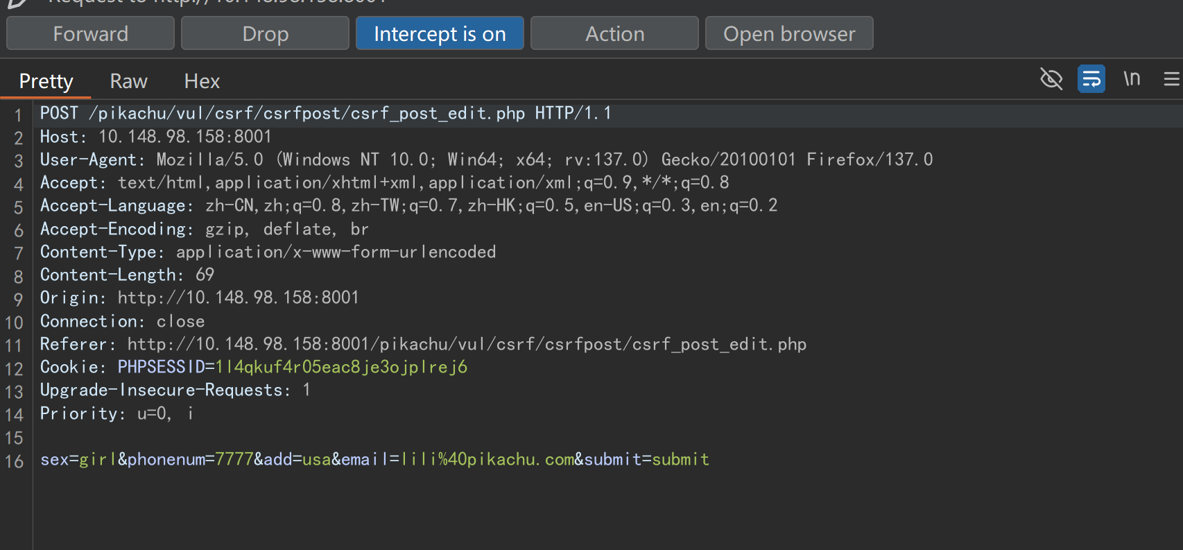Turn off the Intercept is on toggle
Viewport: 1183px width, 550px height.
pos(440,34)
